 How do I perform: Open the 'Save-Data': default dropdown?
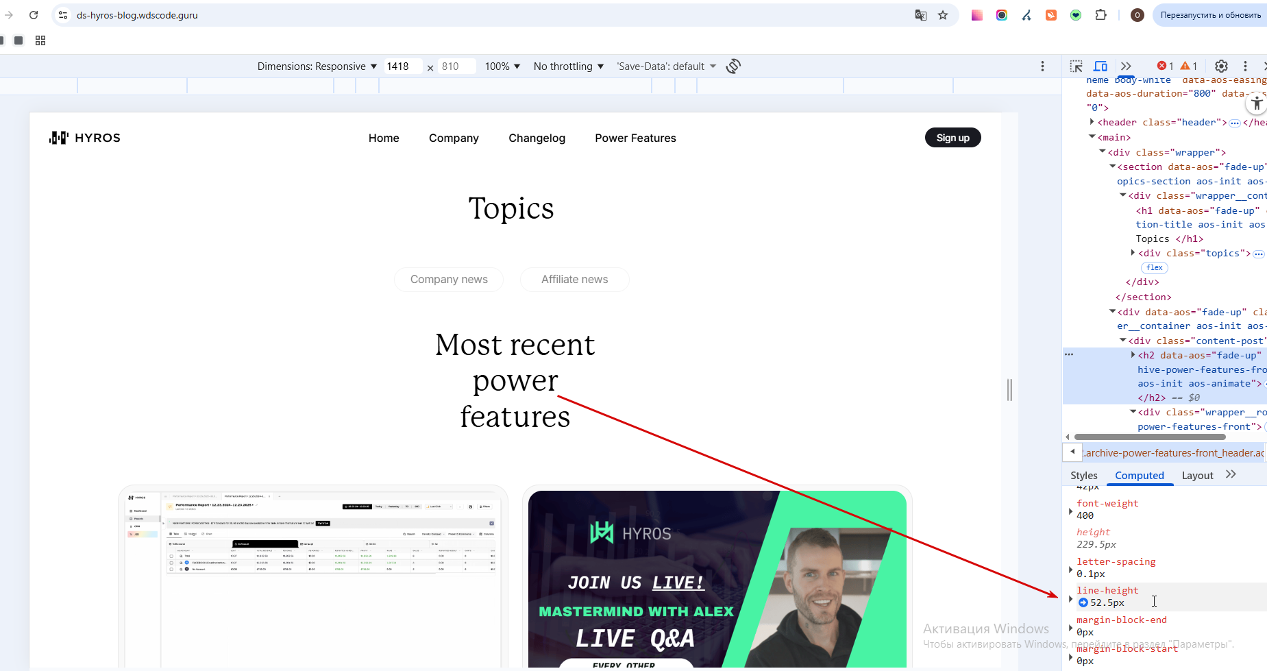666,66
